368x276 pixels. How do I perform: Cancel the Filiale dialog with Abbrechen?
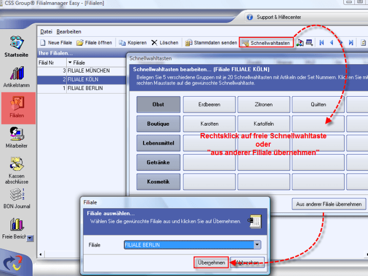[248, 262]
